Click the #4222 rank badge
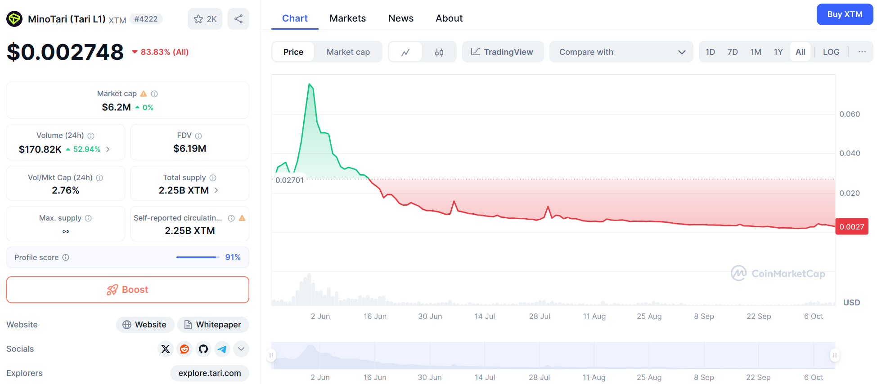Viewport: 877px width, 384px height. tap(146, 19)
